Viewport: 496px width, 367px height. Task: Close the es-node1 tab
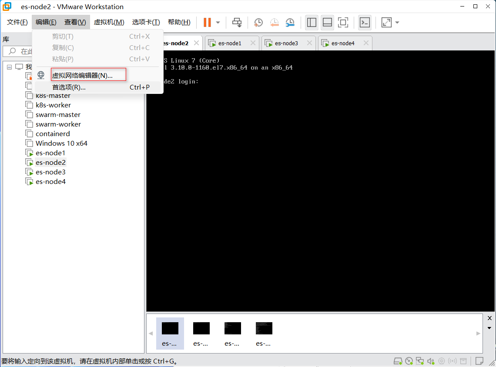[x=253, y=43]
